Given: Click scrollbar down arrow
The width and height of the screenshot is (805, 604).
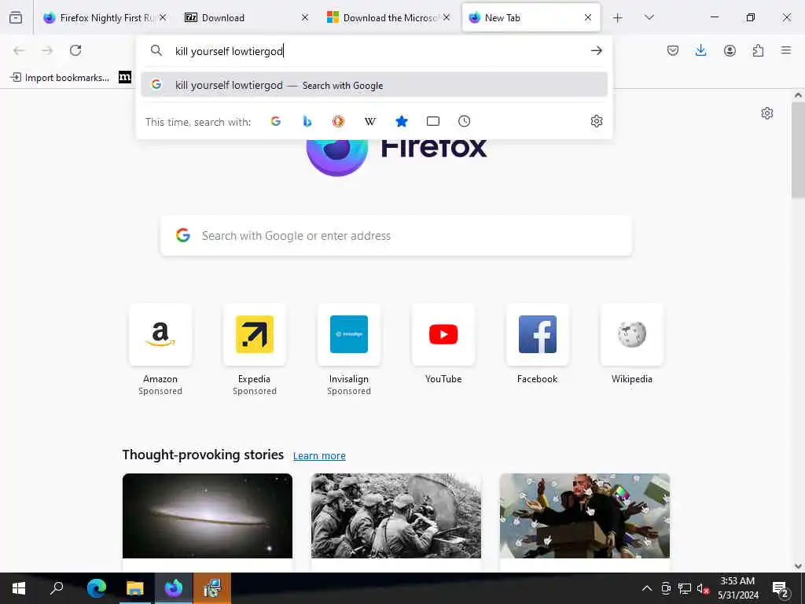Looking at the screenshot, I should 798,566.
